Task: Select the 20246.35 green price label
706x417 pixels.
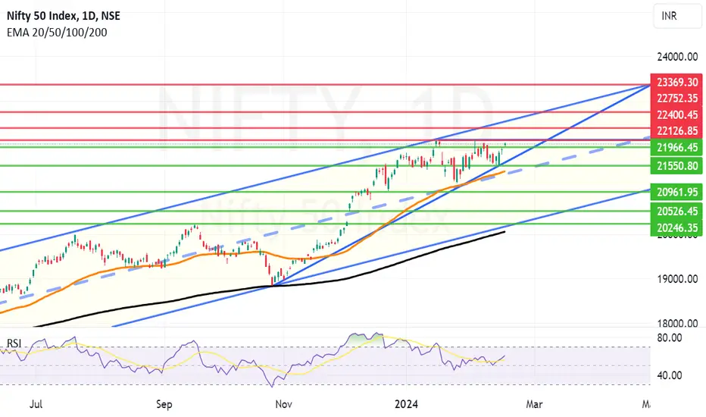Action: (676, 227)
